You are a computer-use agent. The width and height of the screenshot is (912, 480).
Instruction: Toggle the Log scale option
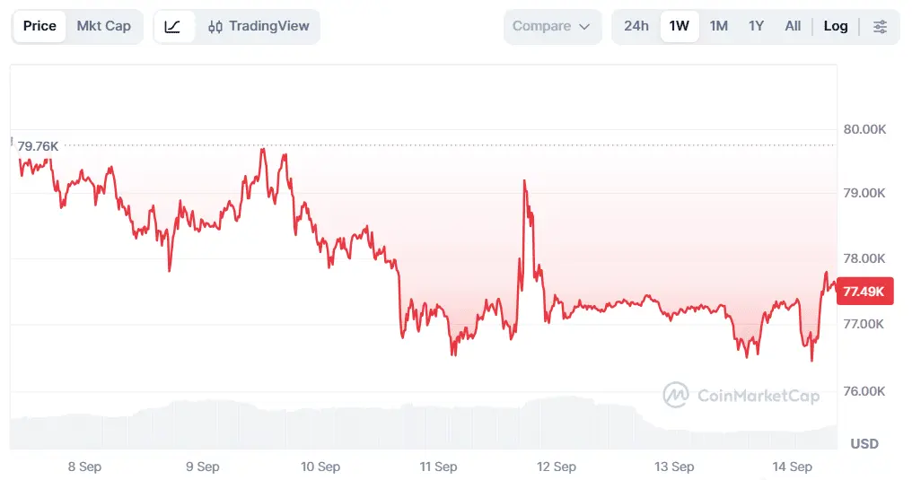pos(835,26)
